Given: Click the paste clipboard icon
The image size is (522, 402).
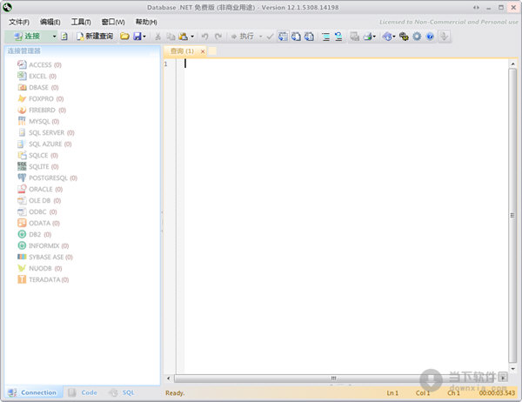Looking at the screenshot, I should (x=184, y=37).
